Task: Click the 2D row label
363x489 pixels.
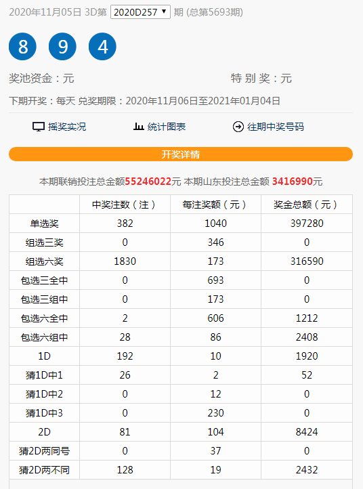Action: coord(44,432)
